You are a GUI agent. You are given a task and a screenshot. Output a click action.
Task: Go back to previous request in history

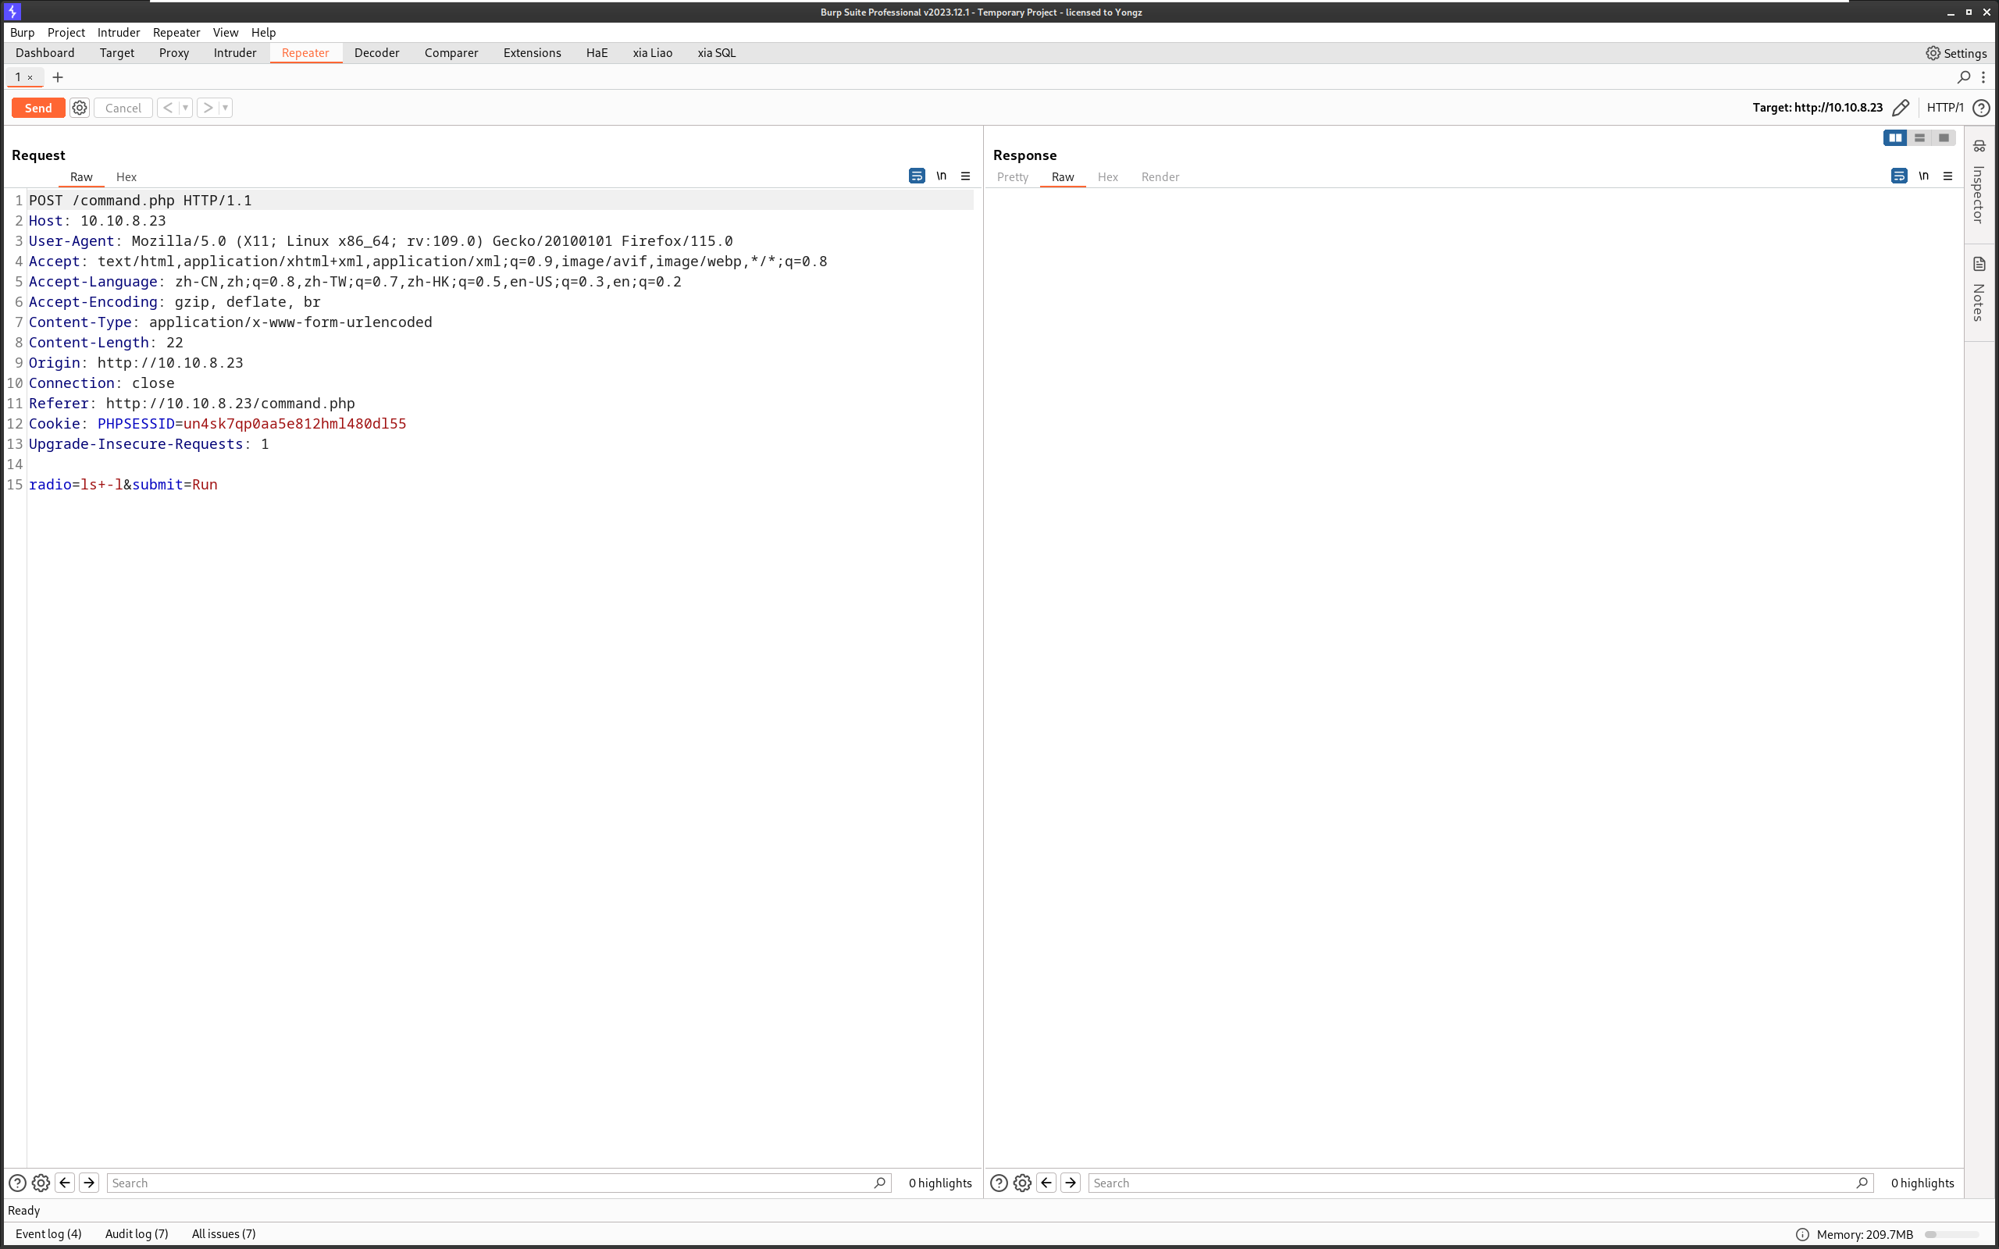coord(168,109)
